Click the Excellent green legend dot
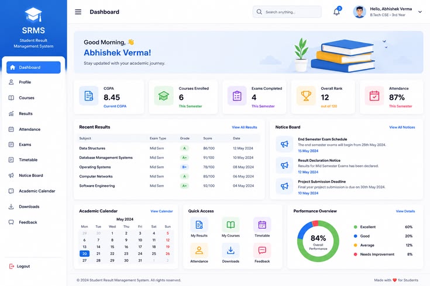This screenshot has width=430, height=286. point(356,227)
